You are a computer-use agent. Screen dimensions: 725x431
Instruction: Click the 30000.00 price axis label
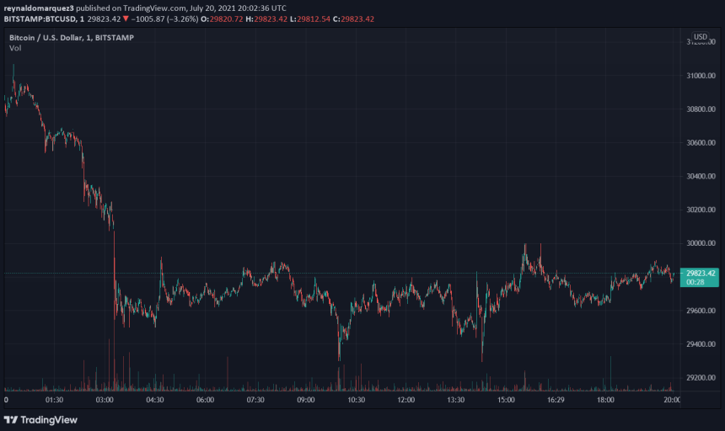pyautogui.click(x=701, y=244)
